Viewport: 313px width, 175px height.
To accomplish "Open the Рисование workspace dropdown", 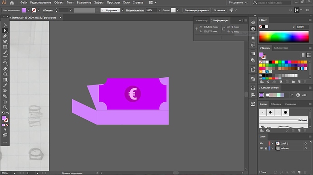I will [238, 3].
